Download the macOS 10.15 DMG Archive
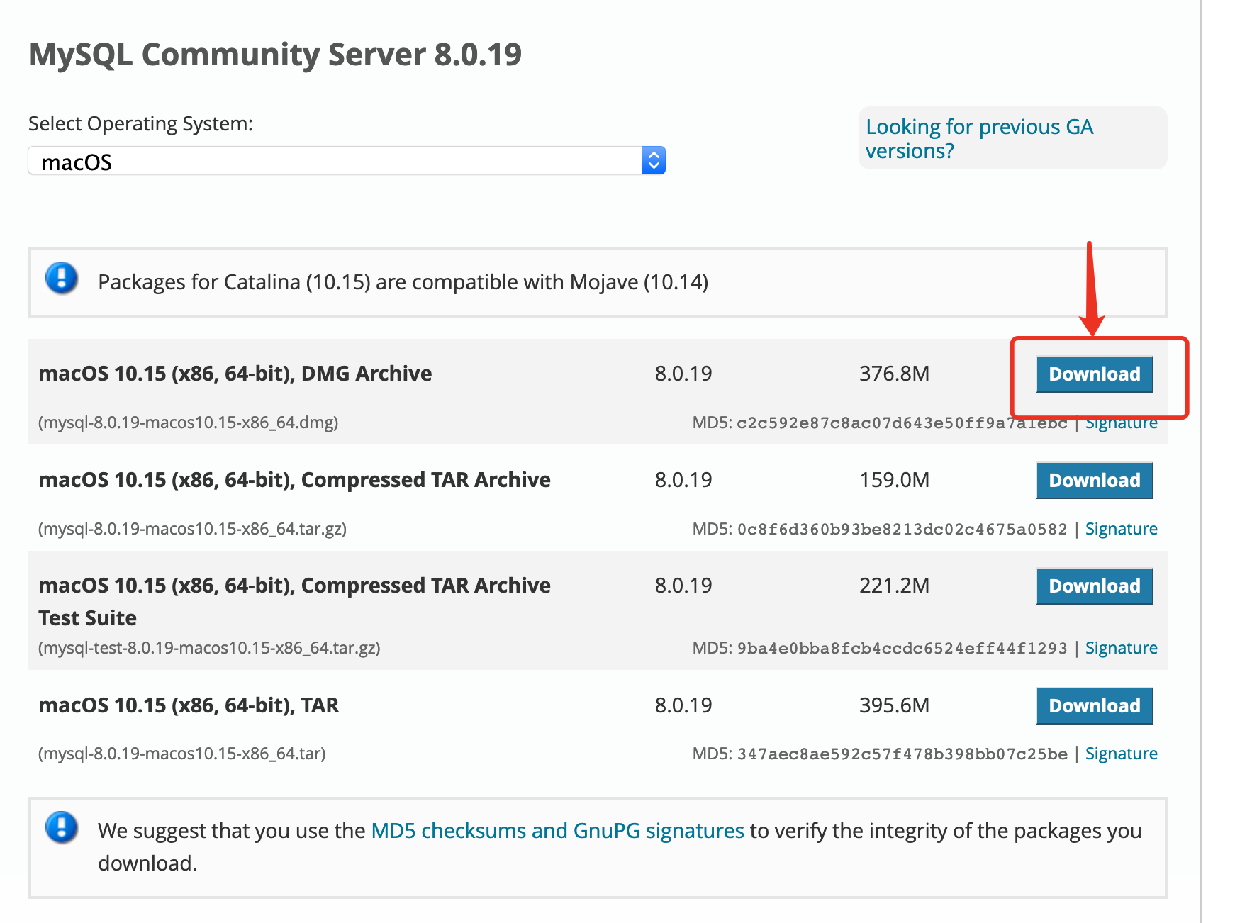This screenshot has width=1235, height=923. (1094, 374)
